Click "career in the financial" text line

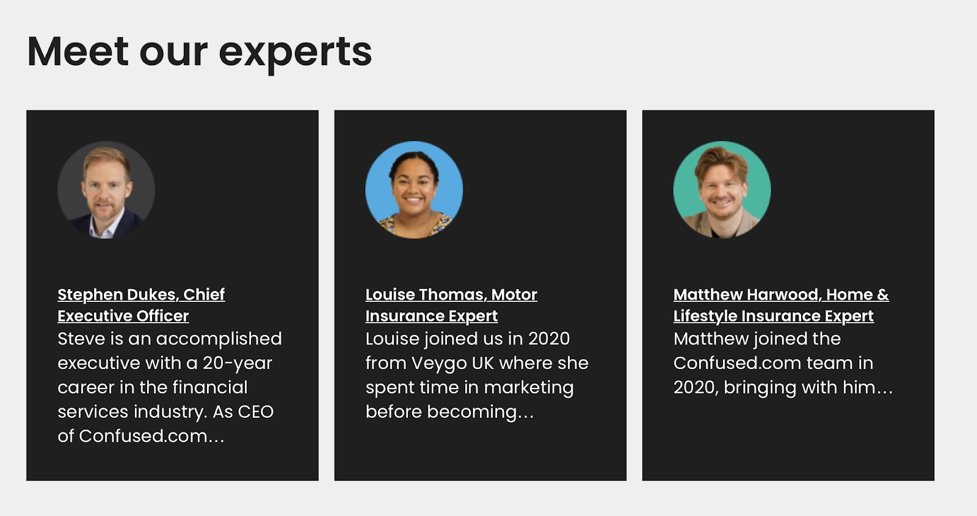coord(153,387)
